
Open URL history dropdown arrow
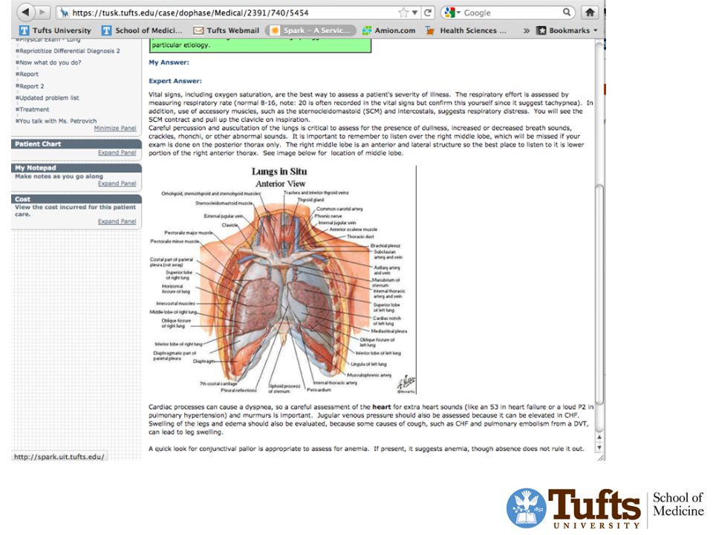point(414,13)
